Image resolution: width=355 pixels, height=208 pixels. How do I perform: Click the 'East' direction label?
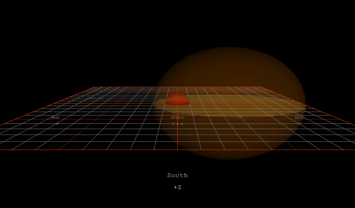click(299, 118)
